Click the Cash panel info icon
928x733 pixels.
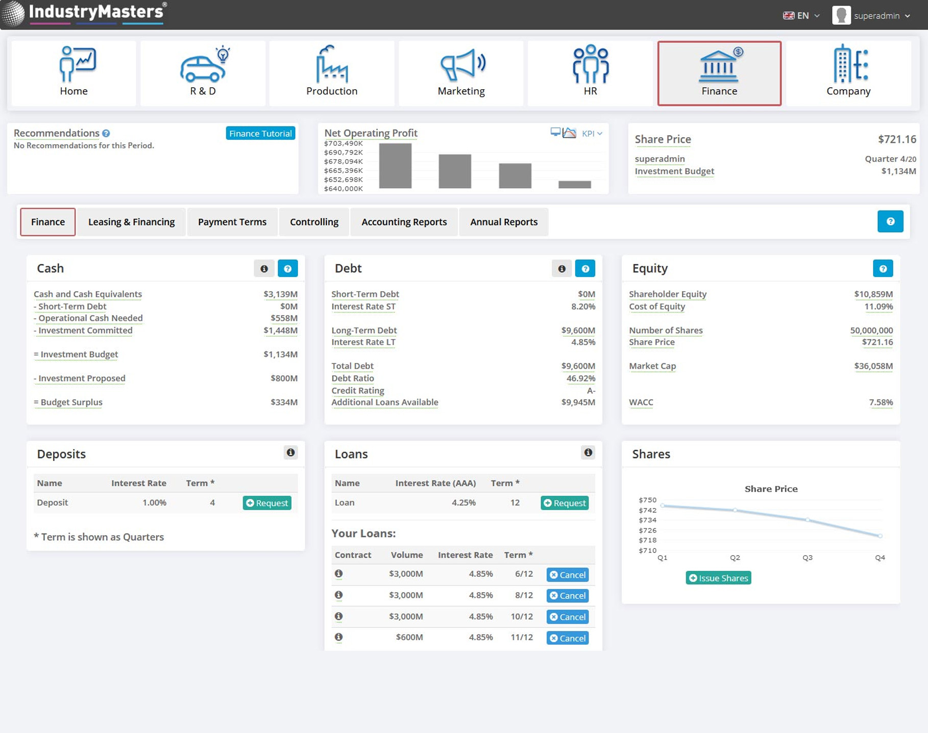[264, 269]
